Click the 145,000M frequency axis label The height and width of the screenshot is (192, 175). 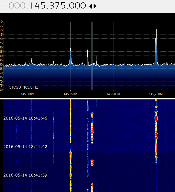click(x=28, y=94)
